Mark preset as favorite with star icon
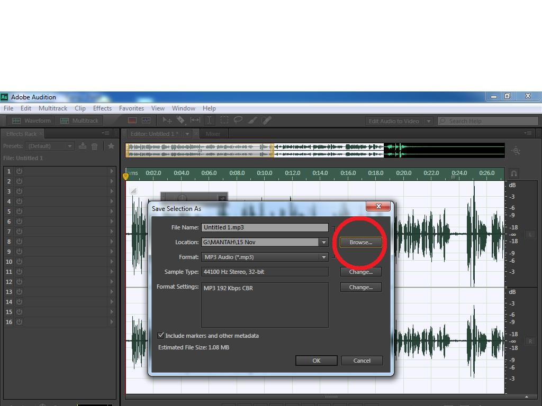 (x=111, y=146)
